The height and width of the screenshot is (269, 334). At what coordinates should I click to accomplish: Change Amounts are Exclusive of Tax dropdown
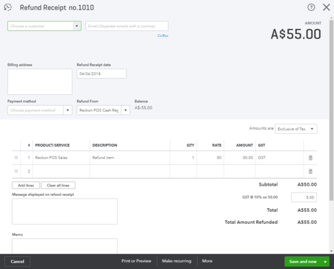296,129
